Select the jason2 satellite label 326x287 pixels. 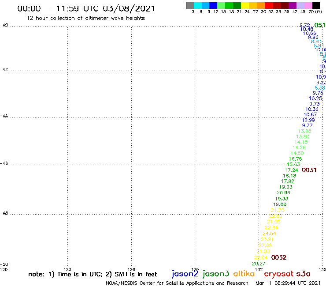[185, 274]
